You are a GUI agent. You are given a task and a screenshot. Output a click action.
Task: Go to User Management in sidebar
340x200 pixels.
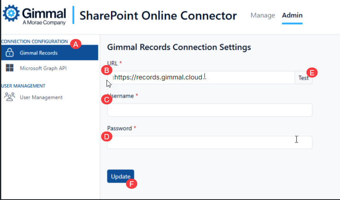point(41,97)
